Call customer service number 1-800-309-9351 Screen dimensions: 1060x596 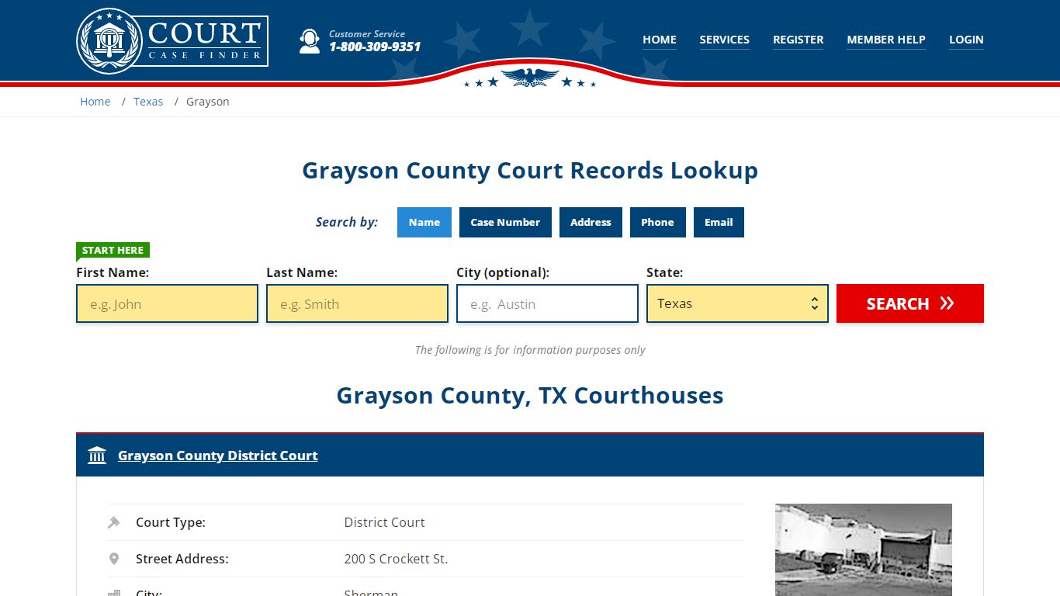375,47
